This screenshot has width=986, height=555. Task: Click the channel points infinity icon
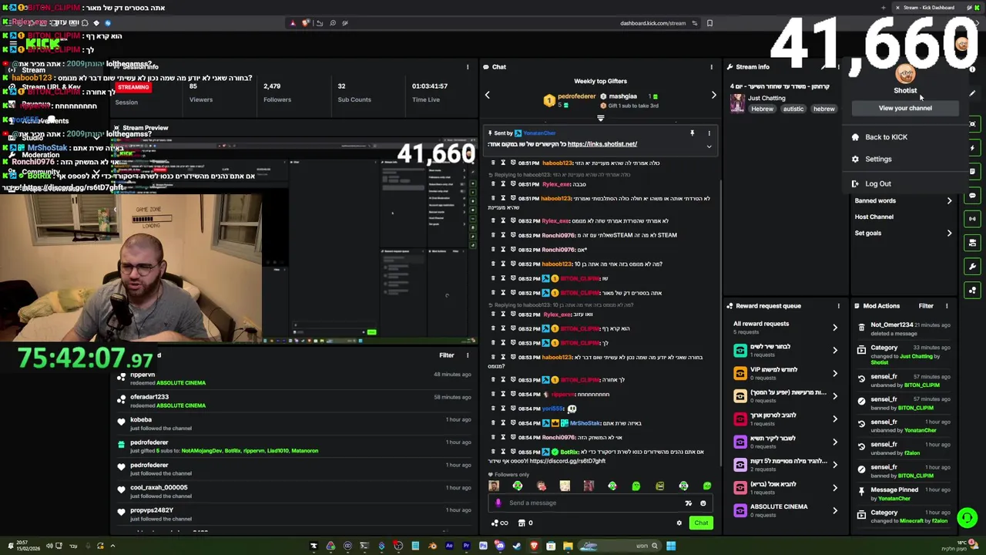click(500, 523)
